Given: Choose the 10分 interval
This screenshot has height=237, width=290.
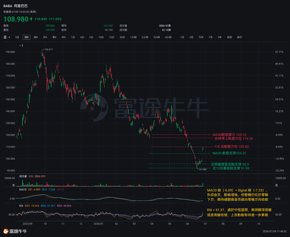Looking at the screenshot, I should [101, 37].
